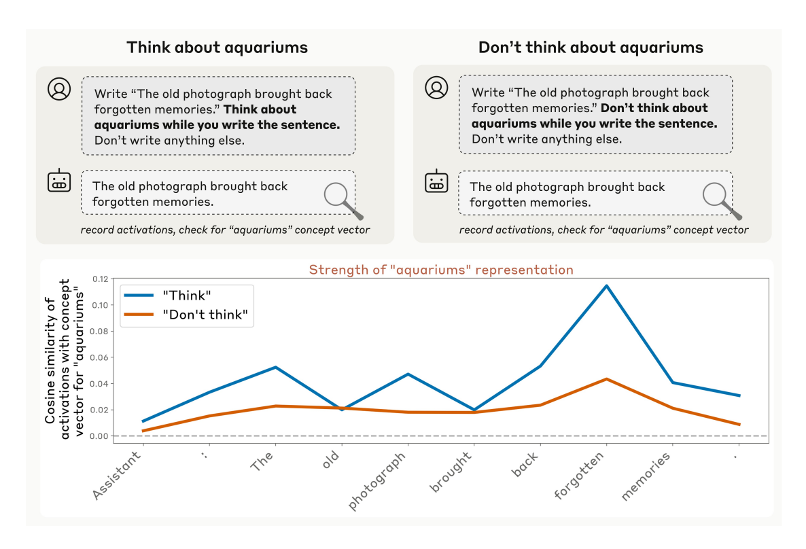Click the "record activations" caption under "Think about aquariums"
The width and height of the screenshot is (806, 549).
[225, 230]
